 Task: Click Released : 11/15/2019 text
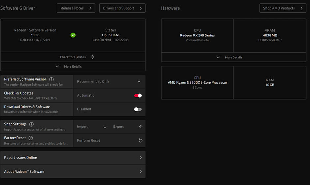pyautogui.click(x=35, y=40)
